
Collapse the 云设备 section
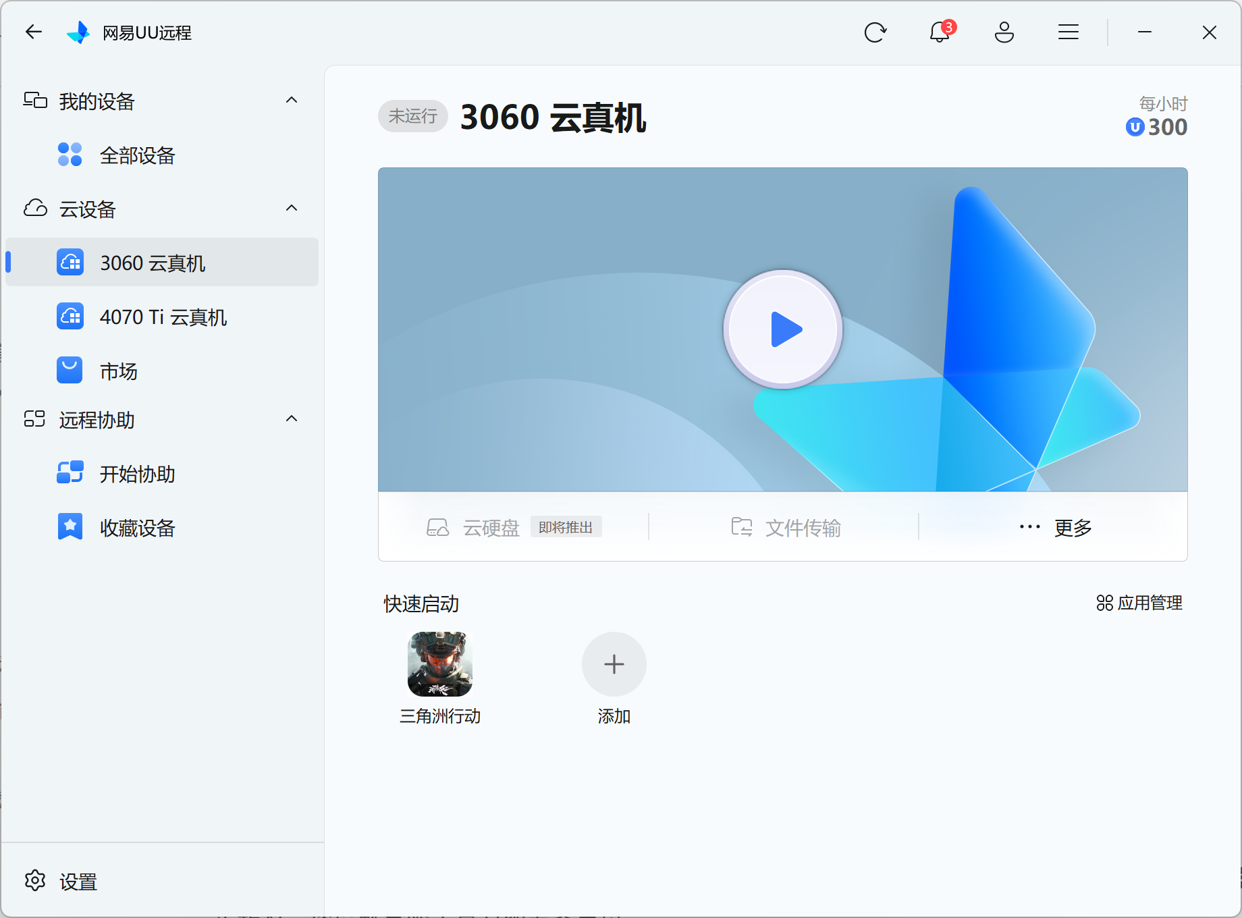[x=292, y=209]
